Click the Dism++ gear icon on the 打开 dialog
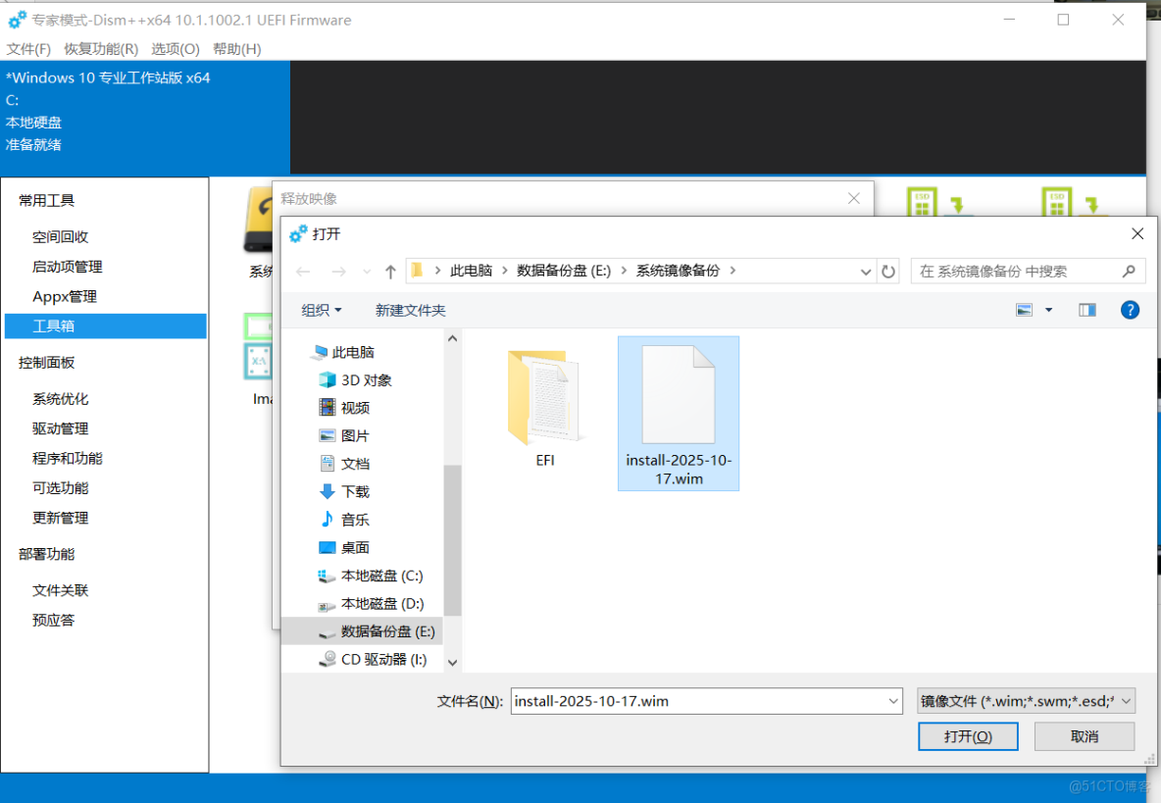The height and width of the screenshot is (803, 1161). tap(297, 234)
